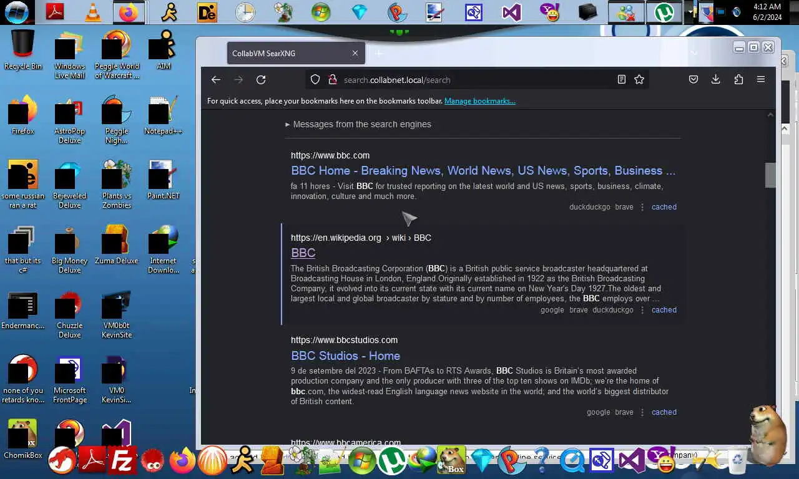Show site info via the crossed-out padlock icon
Screen dimensions: 799x479
point(332,80)
